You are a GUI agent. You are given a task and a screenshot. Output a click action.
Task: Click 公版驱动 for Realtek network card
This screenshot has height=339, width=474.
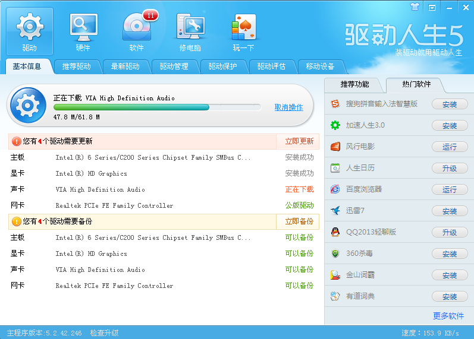click(299, 205)
